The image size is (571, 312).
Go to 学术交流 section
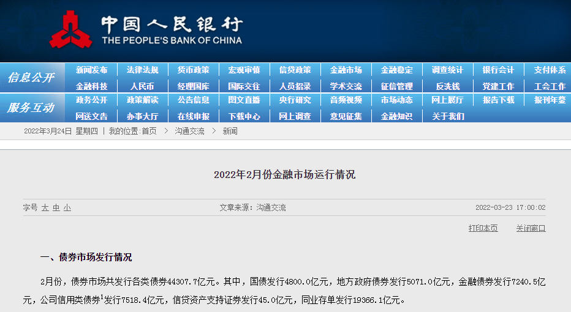click(x=346, y=86)
